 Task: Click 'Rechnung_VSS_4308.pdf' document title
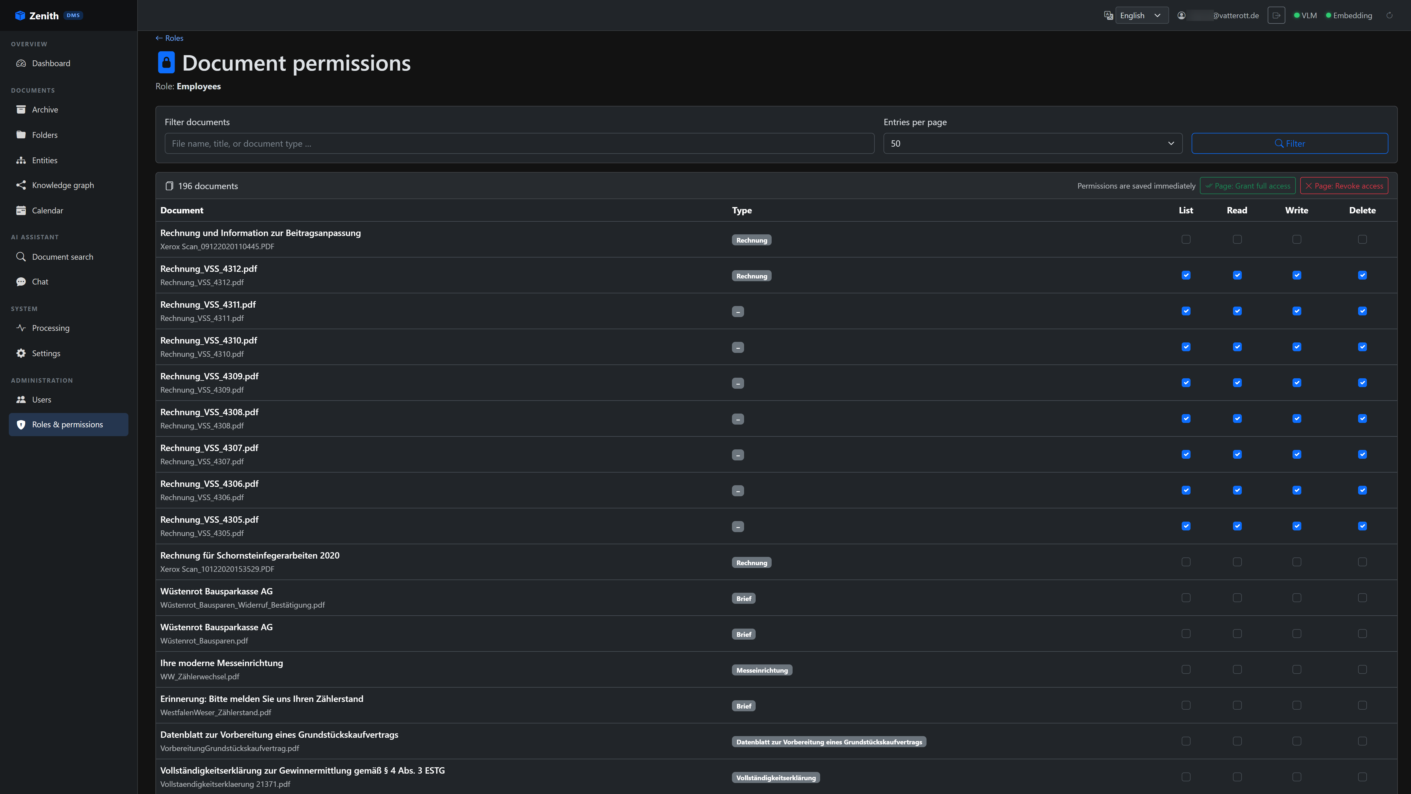[x=209, y=412]
